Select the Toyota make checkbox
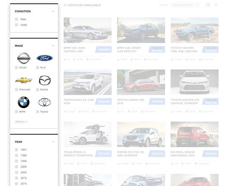 (x=38, y=112)
